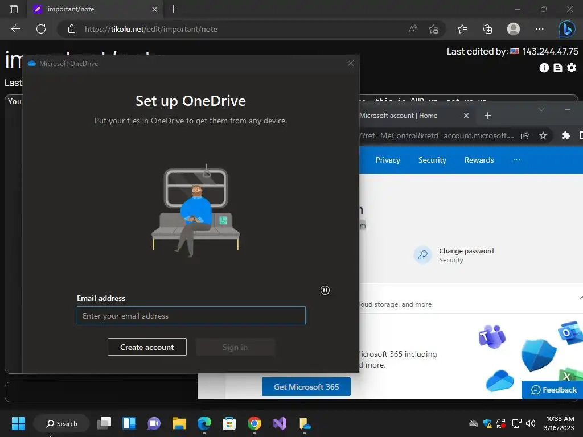Bookmark the Microsoft account page star
The width and height of the screenshot is (583, 437).
pyautogui.click(x=543, y=135)
